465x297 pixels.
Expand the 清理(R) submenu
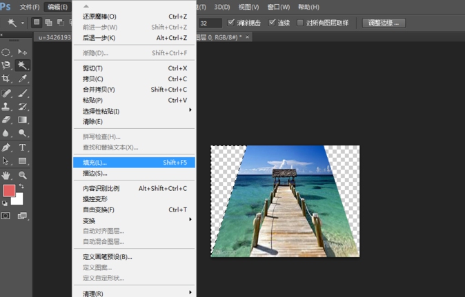tap(190, 292)
